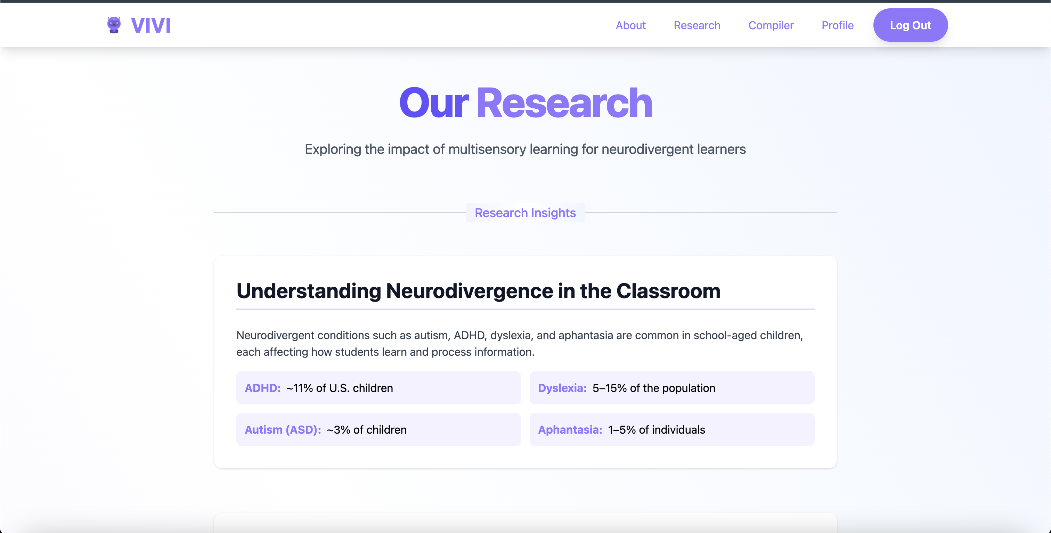
Task: Go to the Research nav link
Action: (x=696, y=25)
